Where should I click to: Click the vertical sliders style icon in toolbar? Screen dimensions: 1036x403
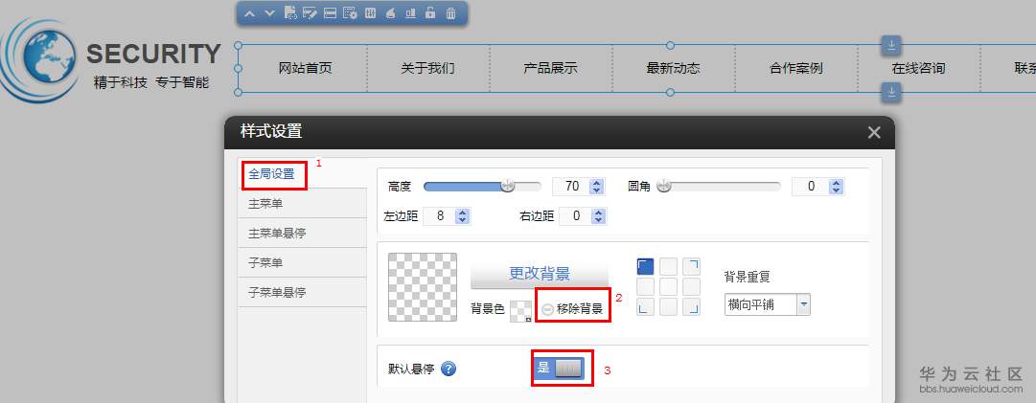(x=371, y=12)
